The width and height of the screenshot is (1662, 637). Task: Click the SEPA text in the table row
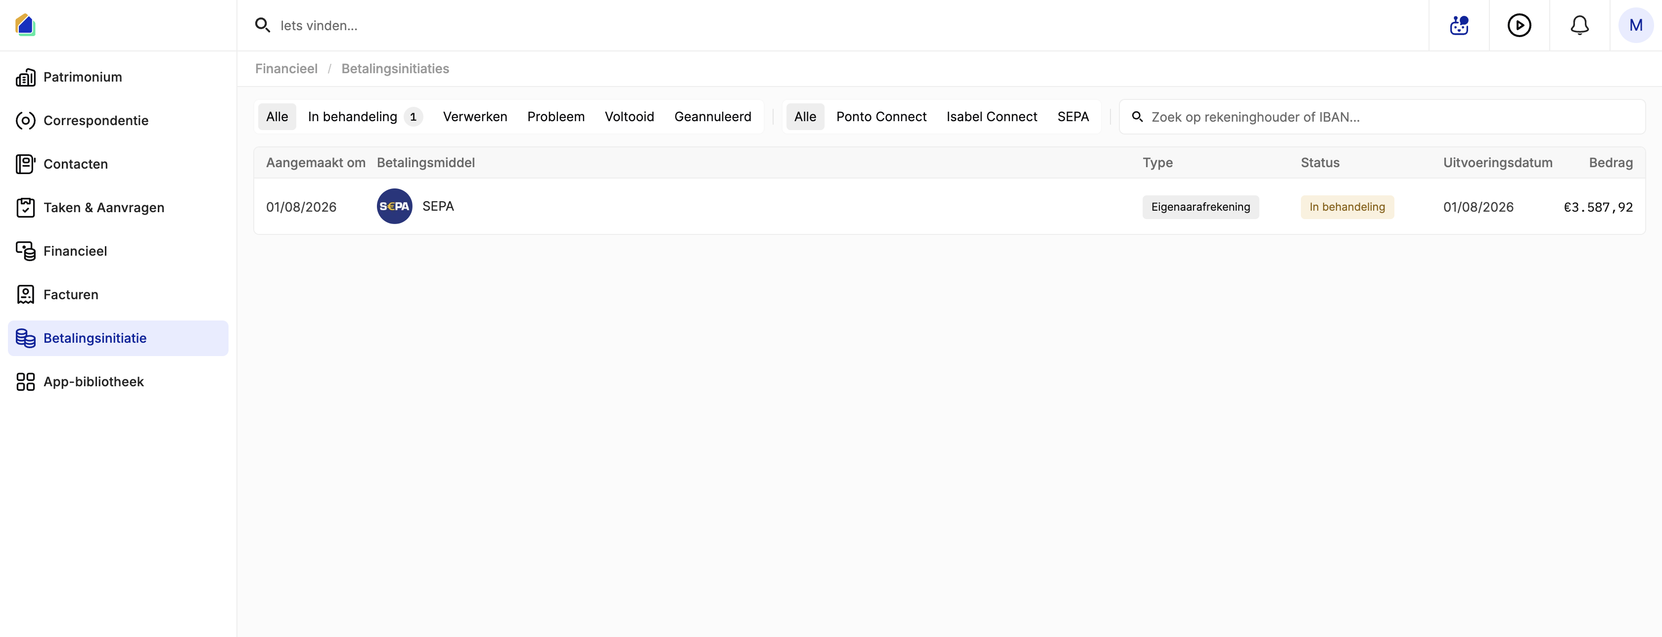[438, 207]
